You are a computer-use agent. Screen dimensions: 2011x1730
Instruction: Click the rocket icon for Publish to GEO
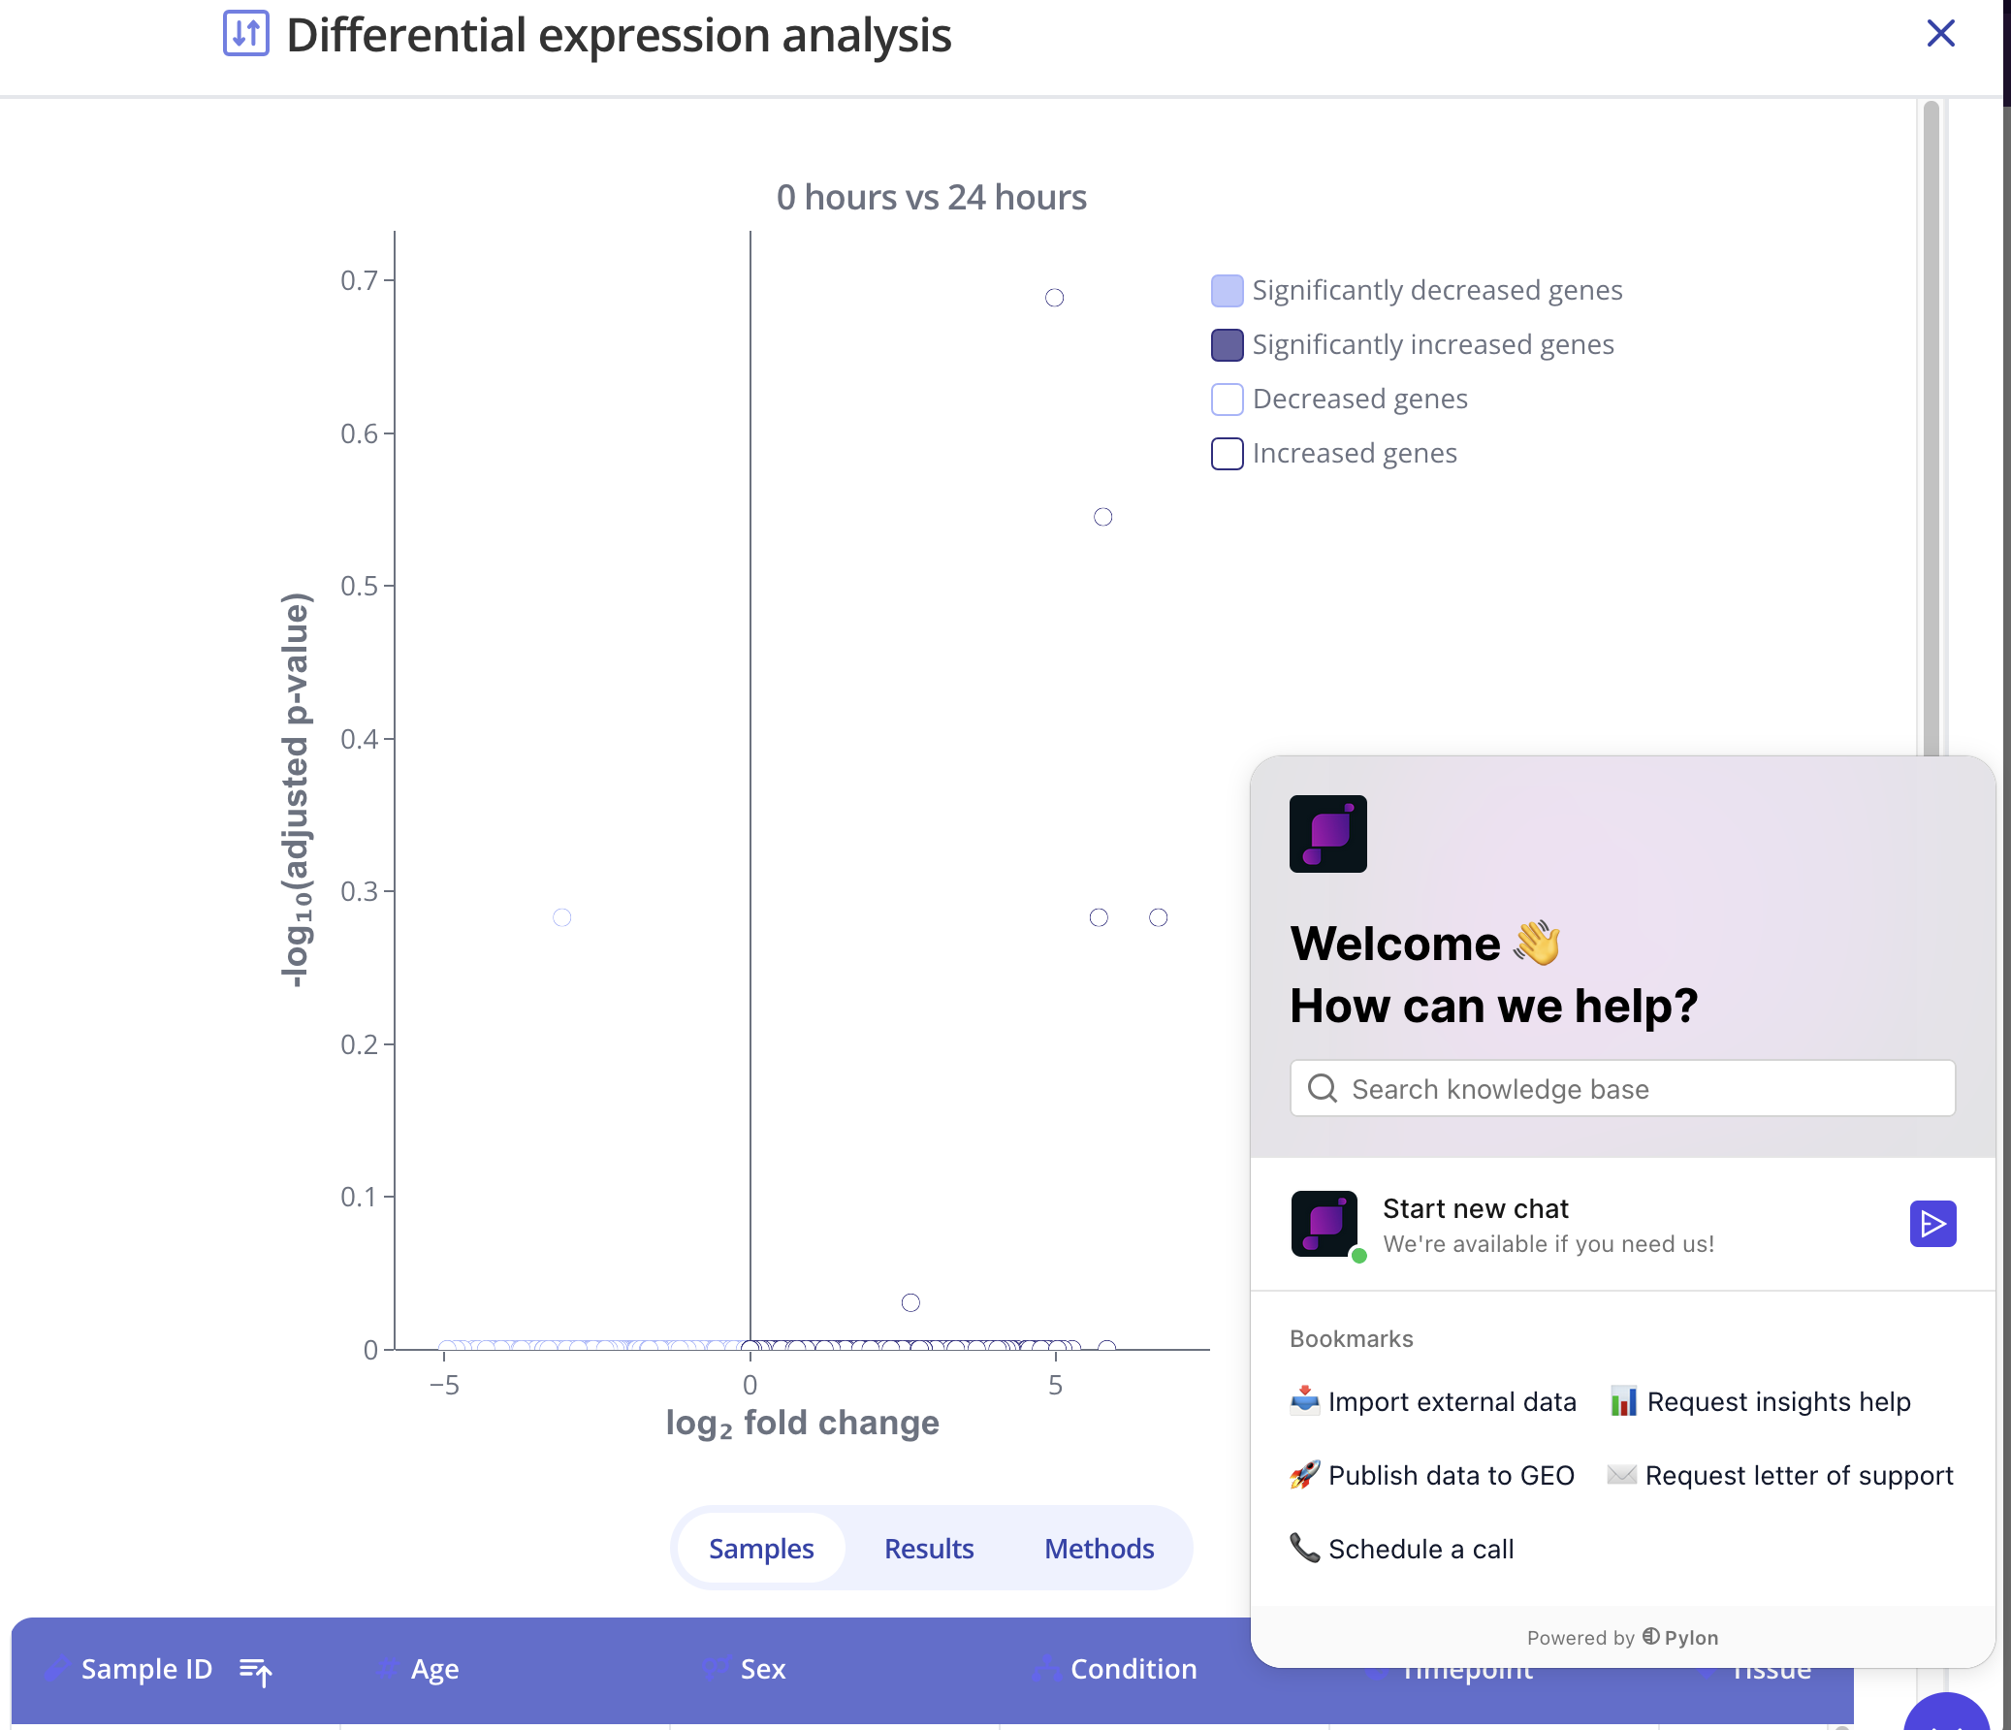[1304, 1475]
